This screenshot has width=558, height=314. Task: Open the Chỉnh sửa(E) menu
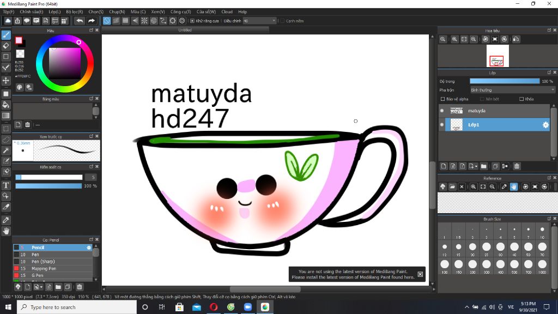coord(31,12)
